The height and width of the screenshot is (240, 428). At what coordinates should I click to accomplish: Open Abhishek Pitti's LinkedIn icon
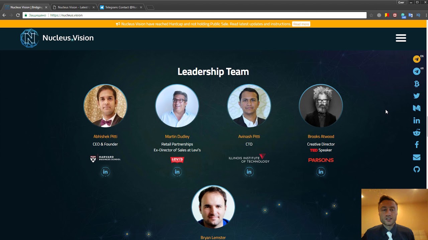105,172
